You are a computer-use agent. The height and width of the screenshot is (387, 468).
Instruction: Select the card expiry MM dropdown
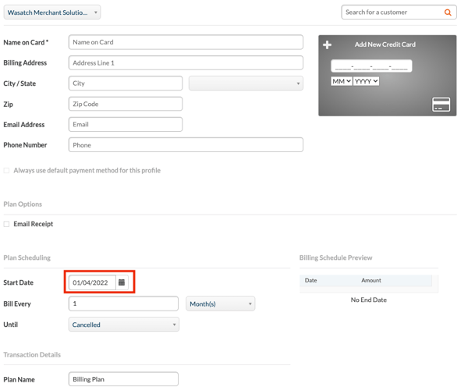tap(342, 81)
